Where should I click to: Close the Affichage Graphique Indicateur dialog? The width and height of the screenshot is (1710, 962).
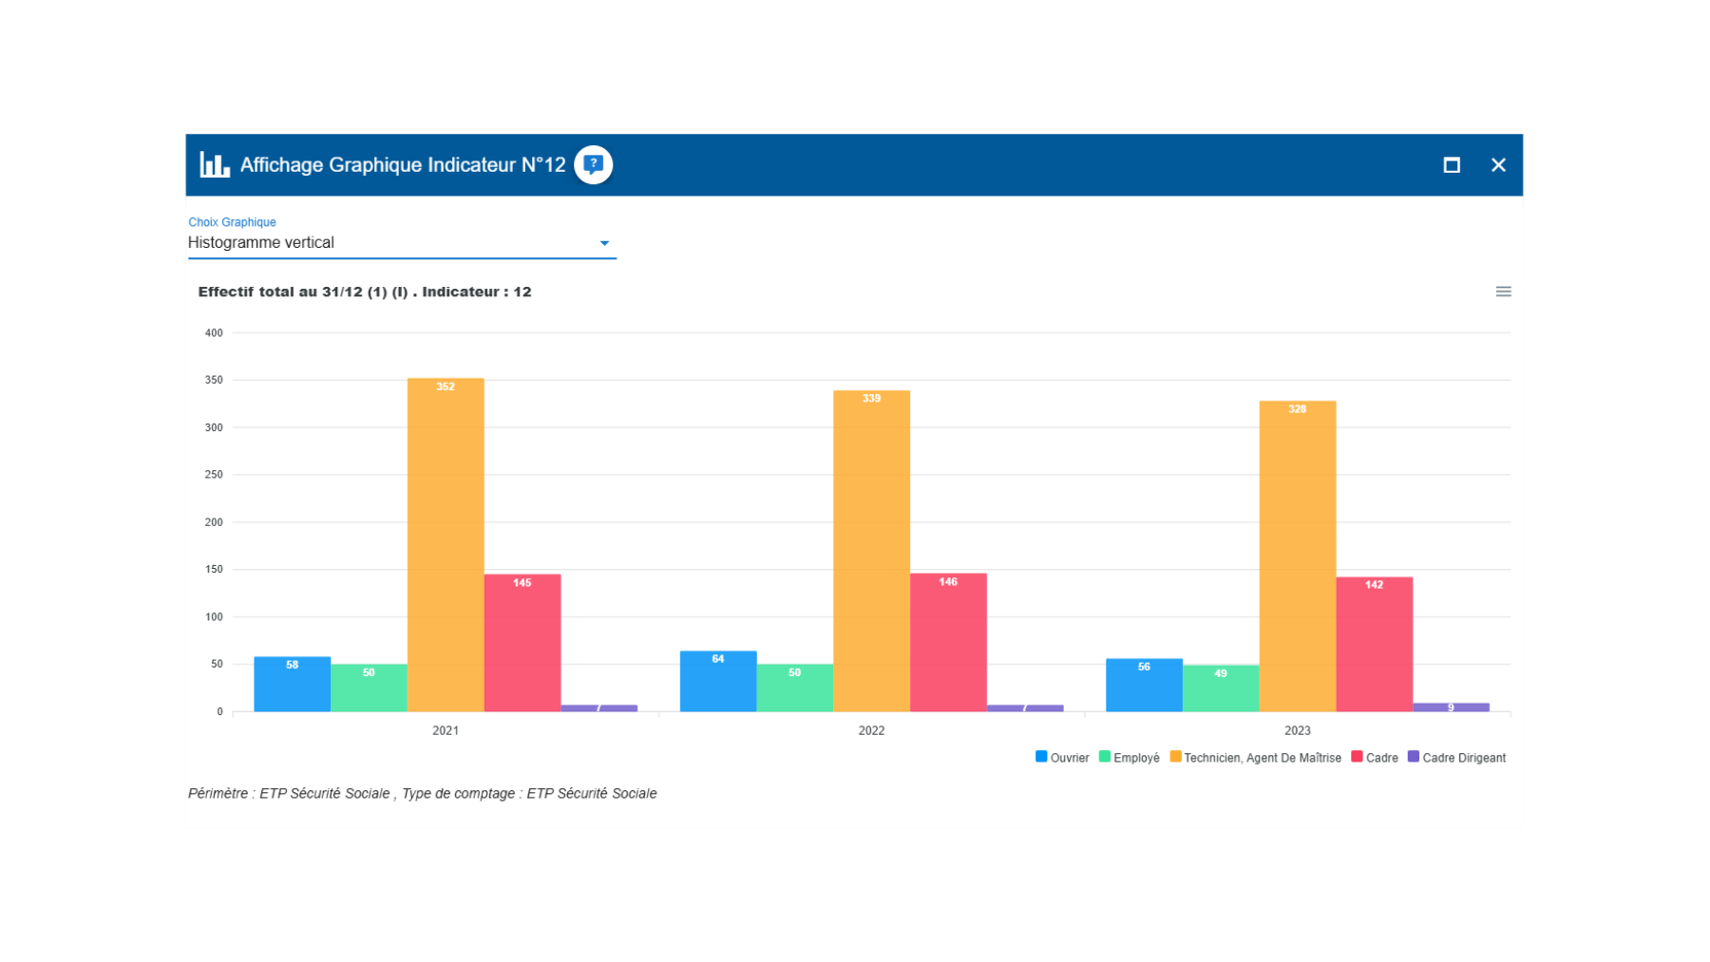(1498, 165)
